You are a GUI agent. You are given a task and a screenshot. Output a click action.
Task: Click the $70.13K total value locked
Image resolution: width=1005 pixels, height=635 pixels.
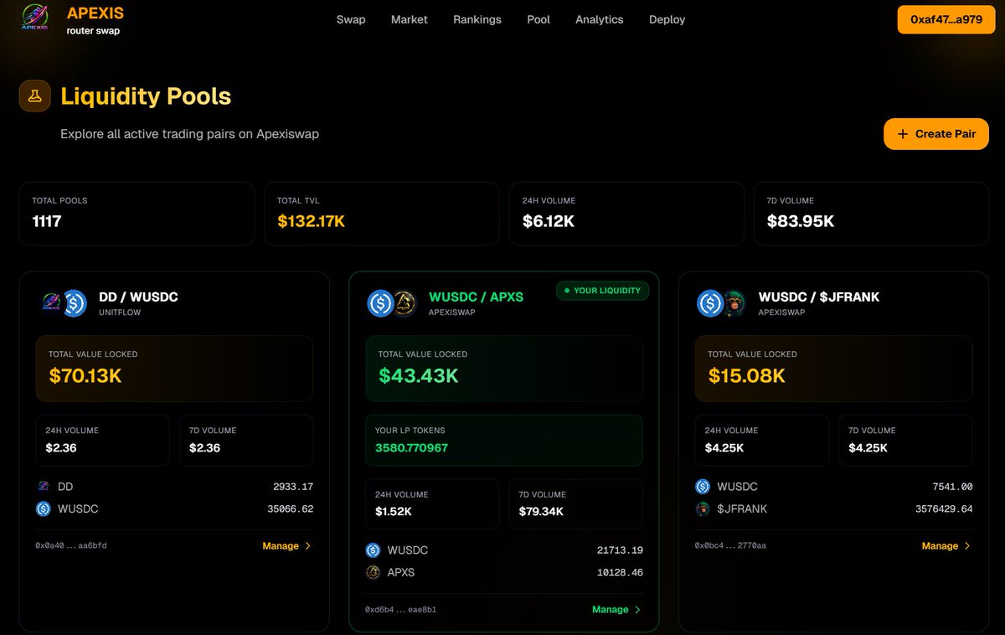(x=85, y=376)
